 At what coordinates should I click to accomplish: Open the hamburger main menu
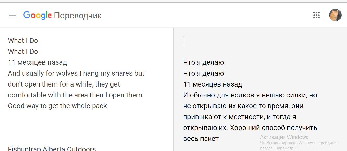point(12,15)
